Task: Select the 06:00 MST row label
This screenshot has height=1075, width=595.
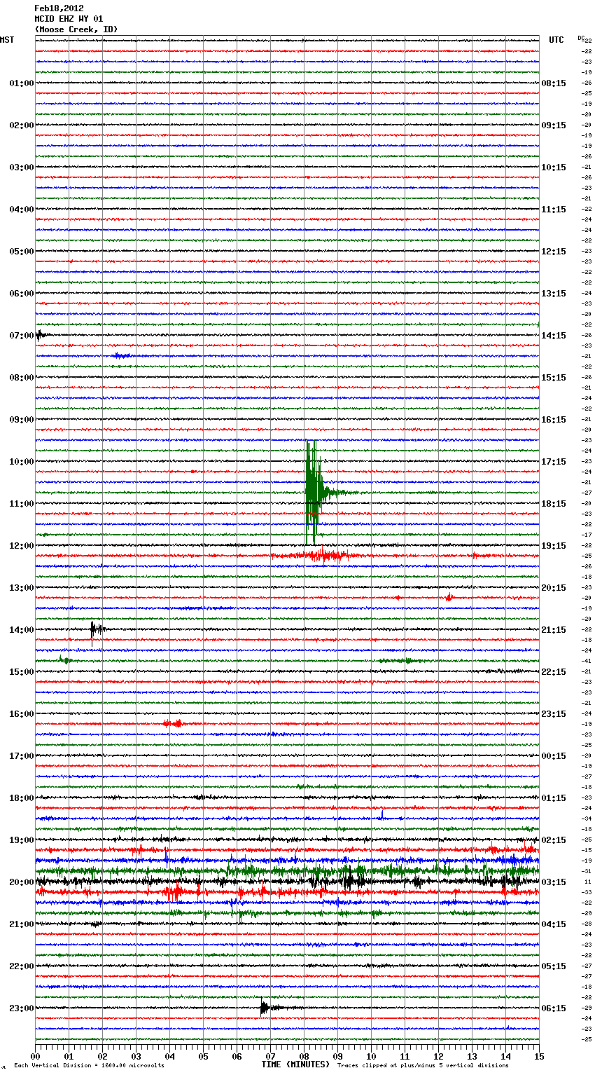Action: click(21, 294)
